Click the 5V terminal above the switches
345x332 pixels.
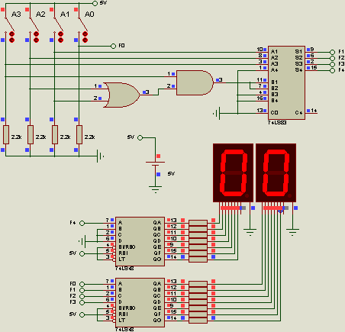click(95, 3)
